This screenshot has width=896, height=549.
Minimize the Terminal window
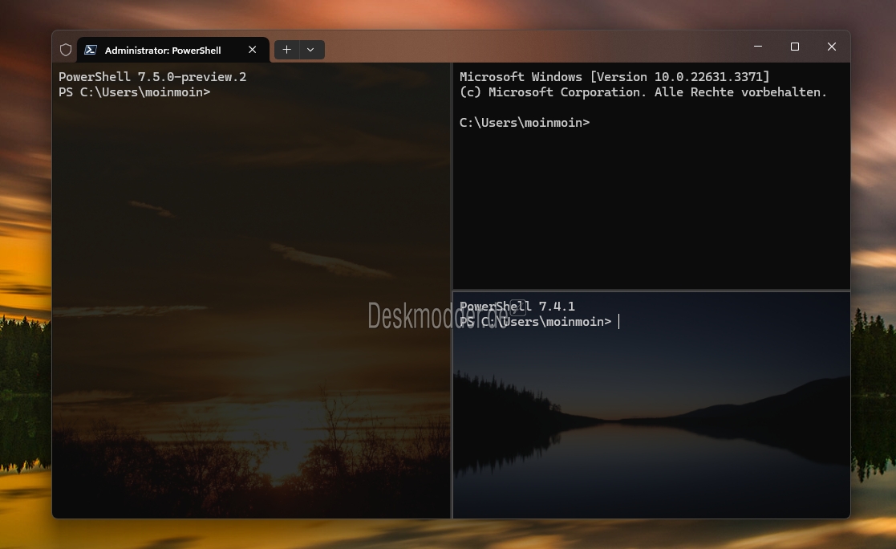point(758,47)
